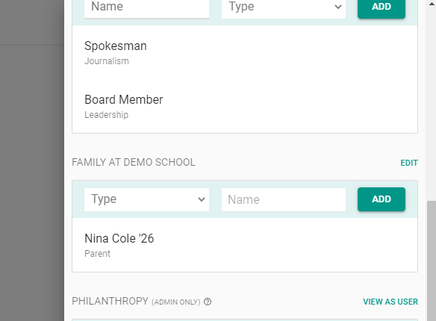436x321 pixels.
Task: Open the top Type dropdown
Action: coord(284,7)
